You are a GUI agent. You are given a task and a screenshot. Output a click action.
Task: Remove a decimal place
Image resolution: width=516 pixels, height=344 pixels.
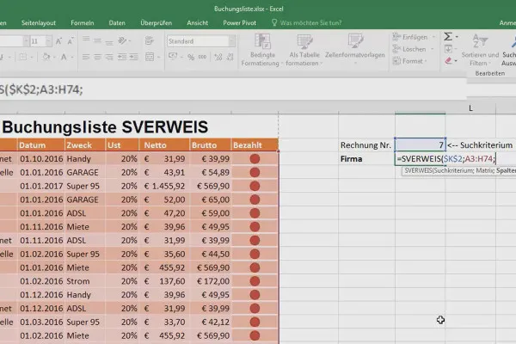(x=230, y=57)
